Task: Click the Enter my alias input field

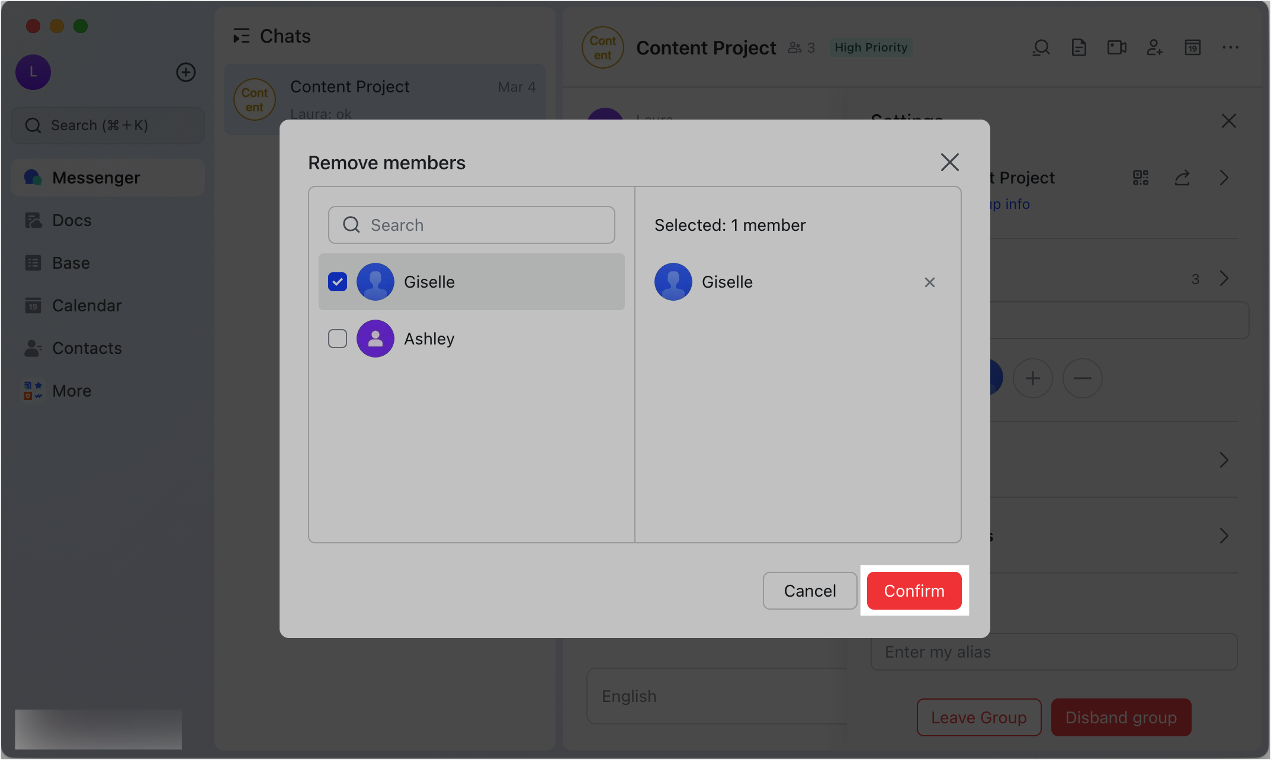Action: (x=1054, y=651)
